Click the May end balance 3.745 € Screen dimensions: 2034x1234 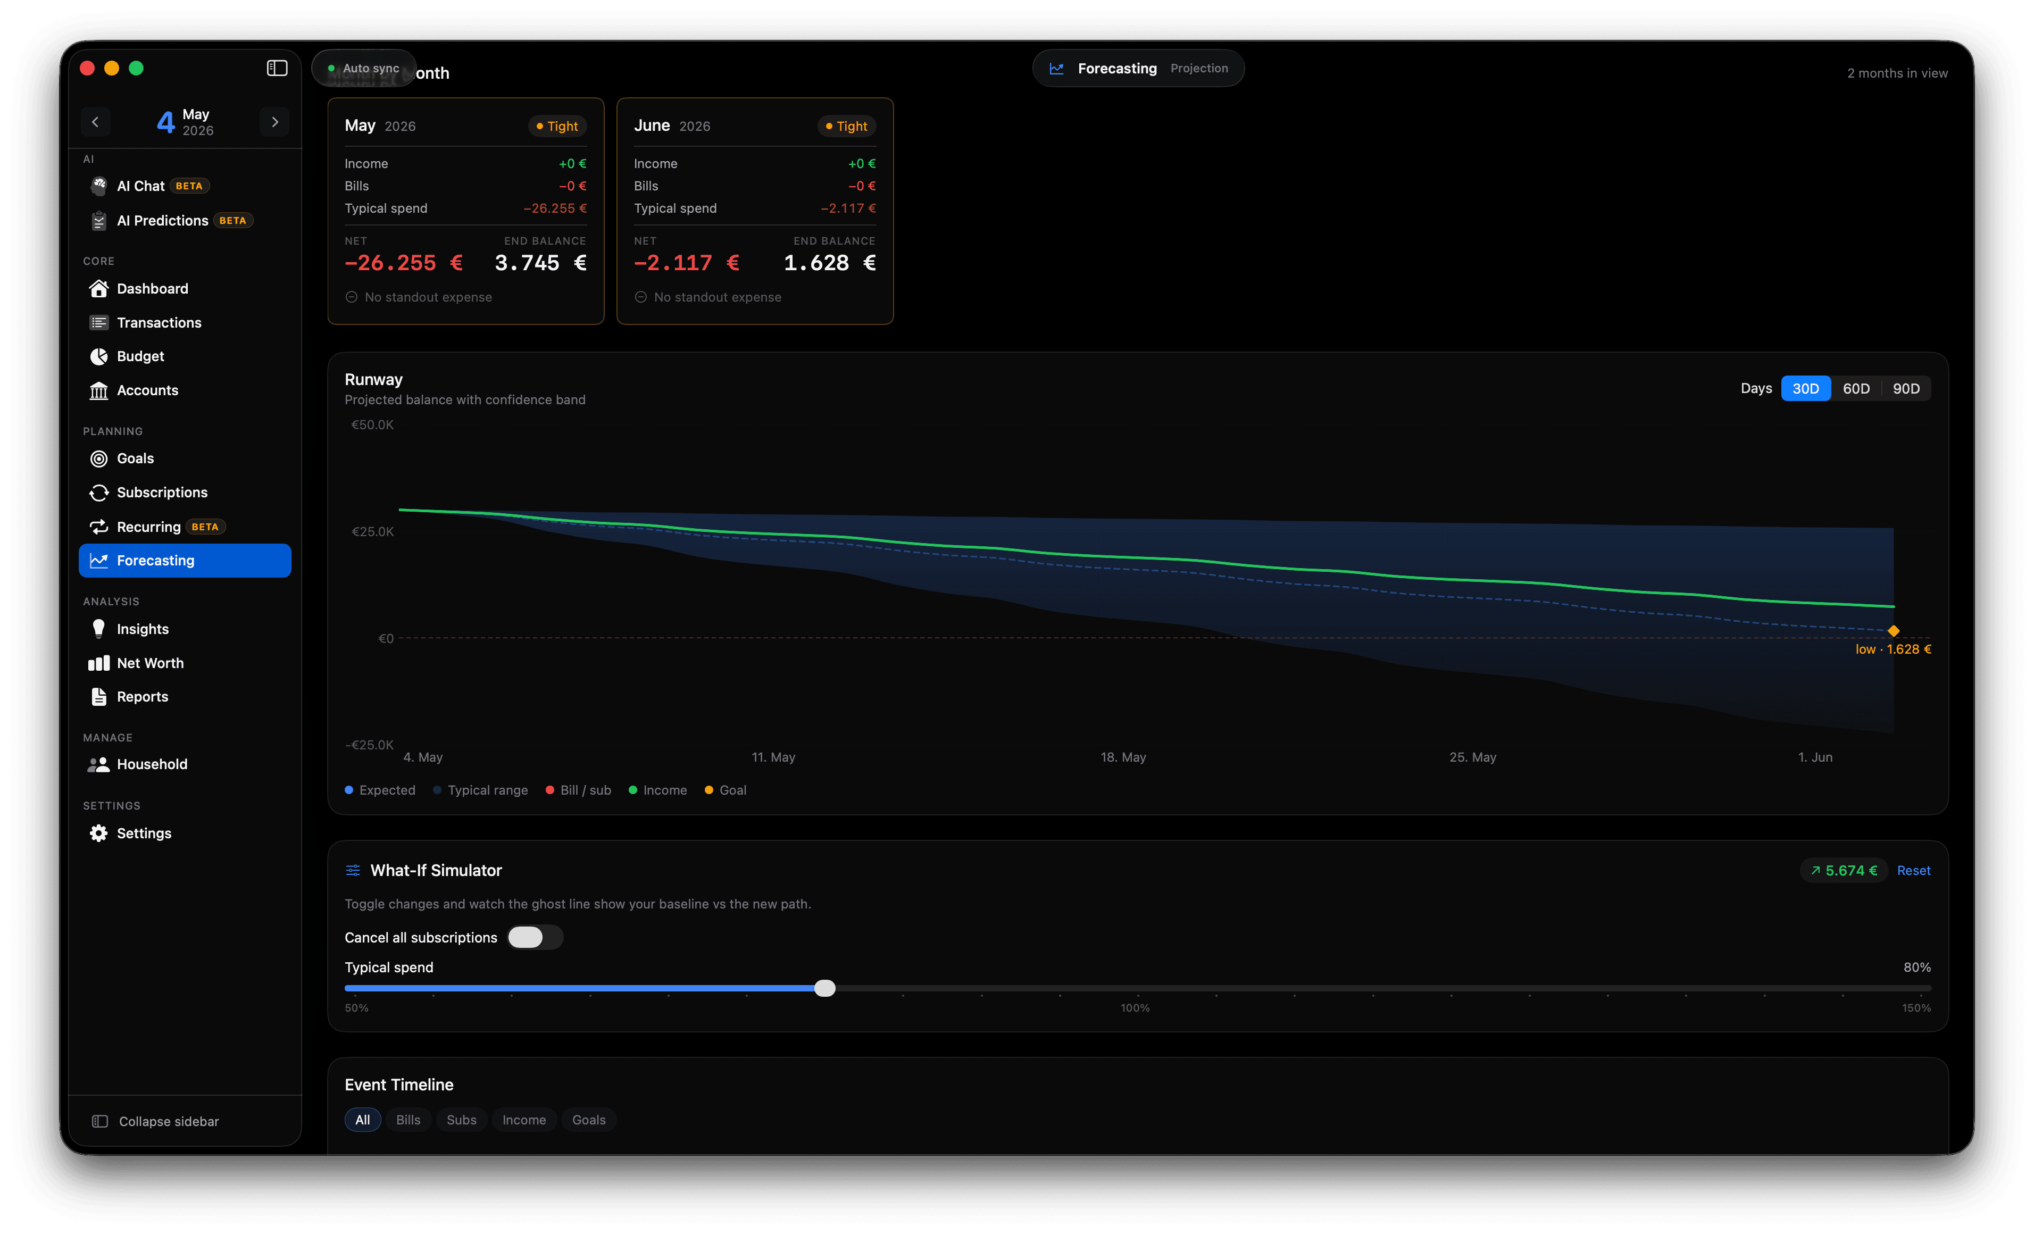tap(541, 262)
